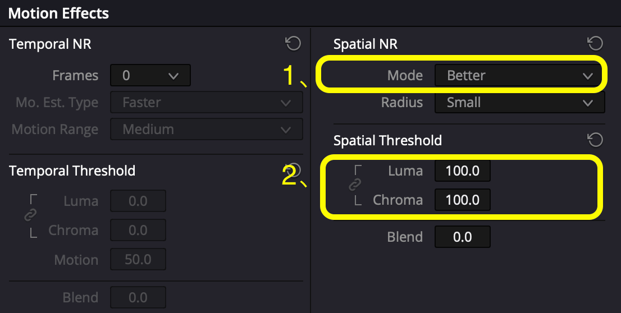Click the Spatial Threshold section label
The image size is (621, 313).
coord(388,140)
